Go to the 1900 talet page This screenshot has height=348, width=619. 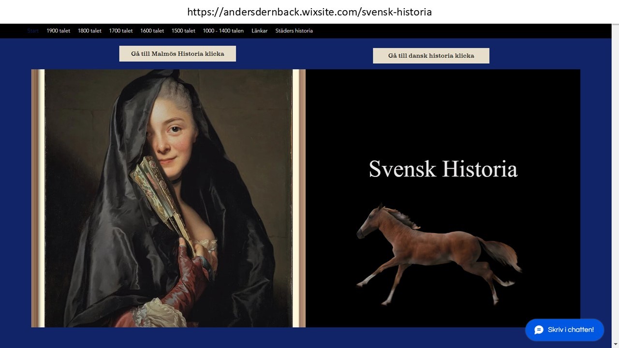coord(59,31)
